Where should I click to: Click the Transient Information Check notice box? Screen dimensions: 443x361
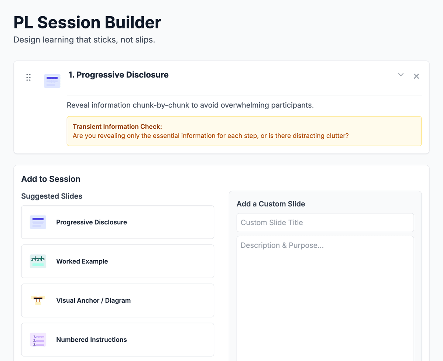244,131
